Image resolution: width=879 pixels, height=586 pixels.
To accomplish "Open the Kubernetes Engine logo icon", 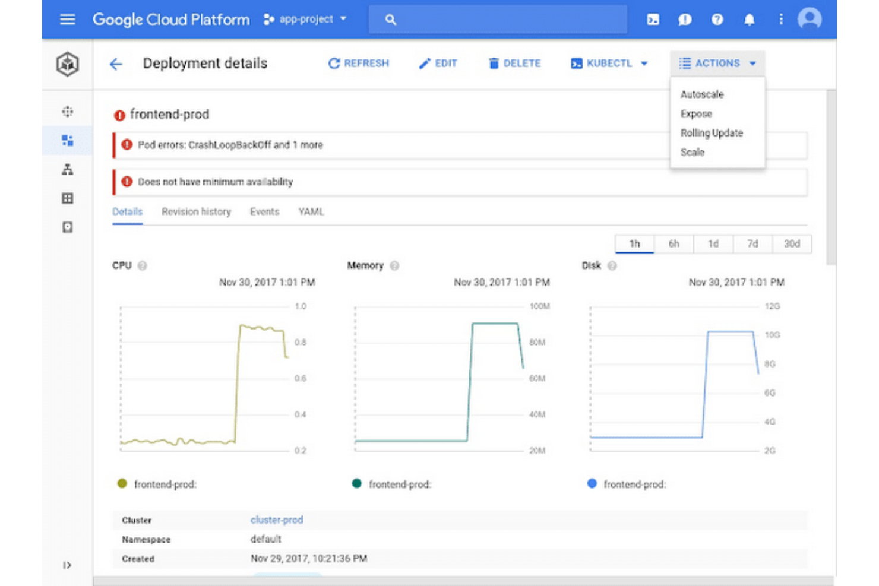I will click(67, 64).
